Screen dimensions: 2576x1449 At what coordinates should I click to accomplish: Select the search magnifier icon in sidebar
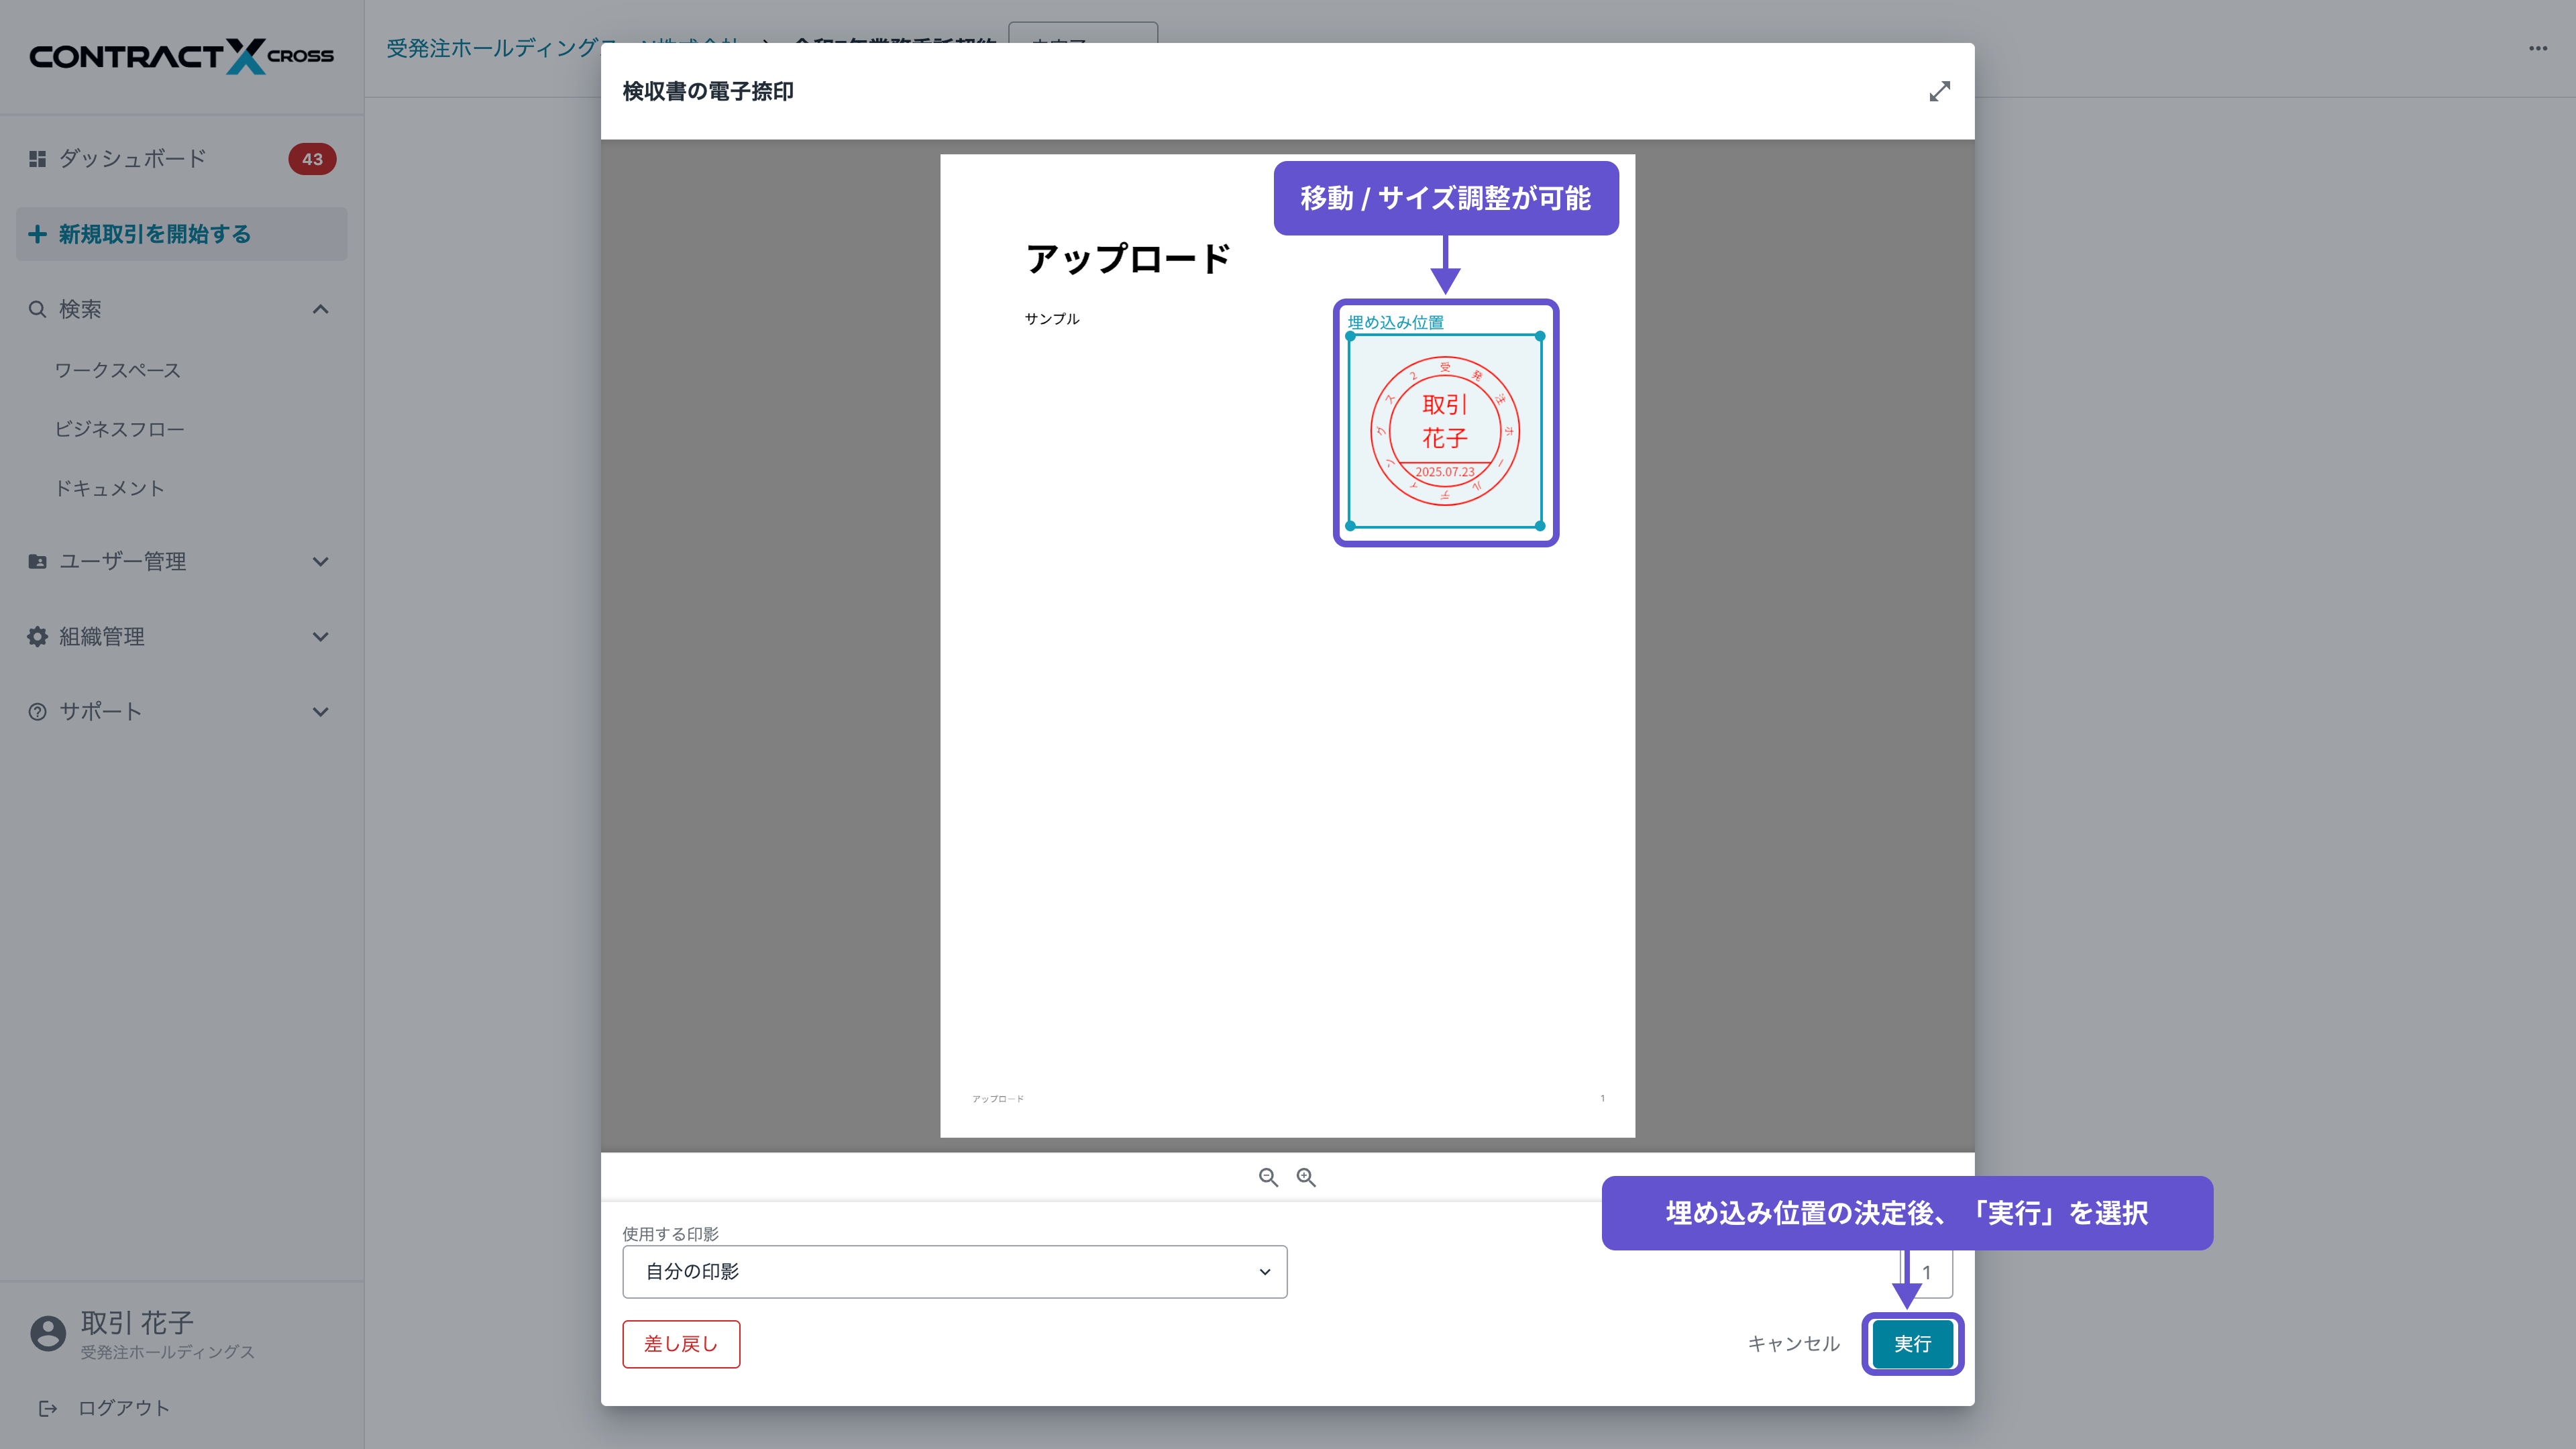coord(37,309)
